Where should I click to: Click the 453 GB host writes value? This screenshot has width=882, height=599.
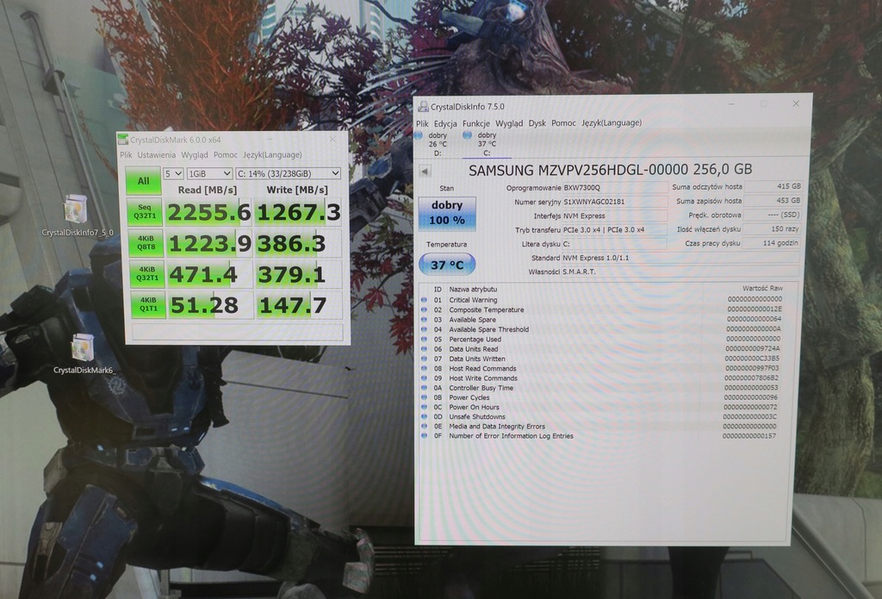click(x=773, y=201)
